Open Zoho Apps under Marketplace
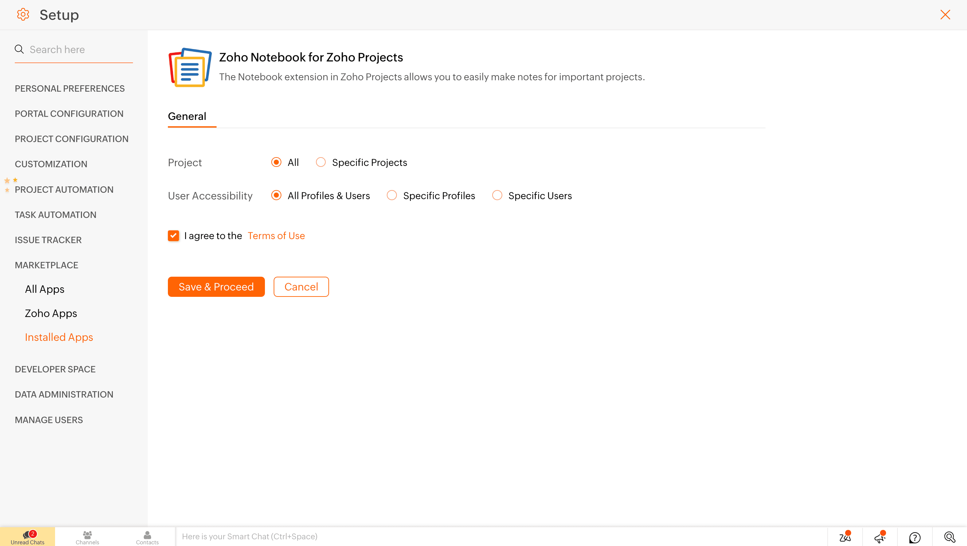This screenshot has height=546, width=967. [x=51, y=313]
